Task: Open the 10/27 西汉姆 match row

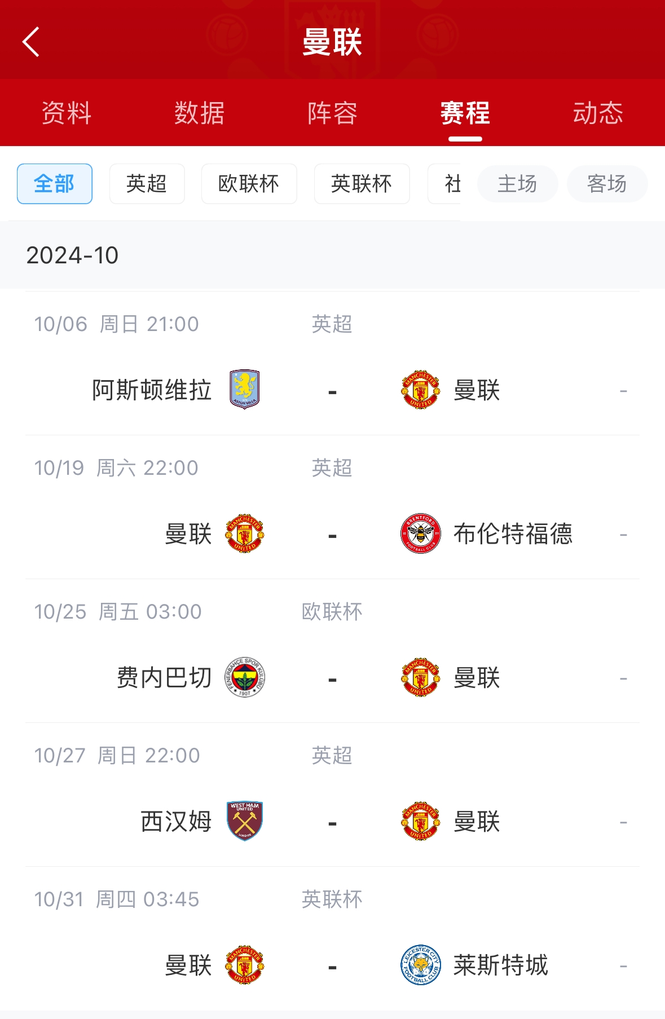Action: pyautogui.click(x=332, y=795)
